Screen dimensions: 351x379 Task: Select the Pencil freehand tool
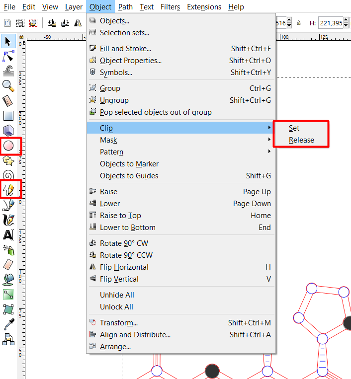coord(8,190)
